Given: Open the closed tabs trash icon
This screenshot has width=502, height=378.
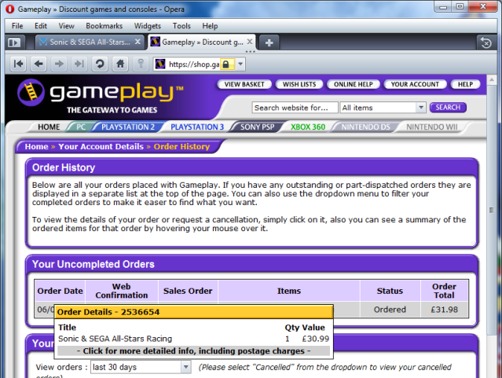Looking at the screenshot, I should [x=486, y=42].
